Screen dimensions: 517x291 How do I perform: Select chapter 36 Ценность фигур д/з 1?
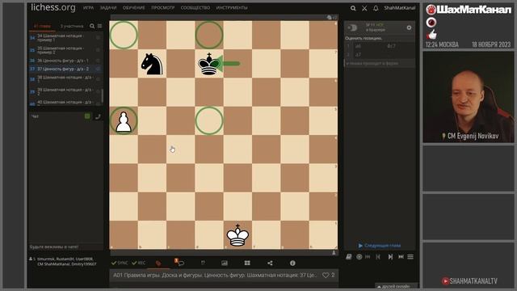[x=65, y=61]
